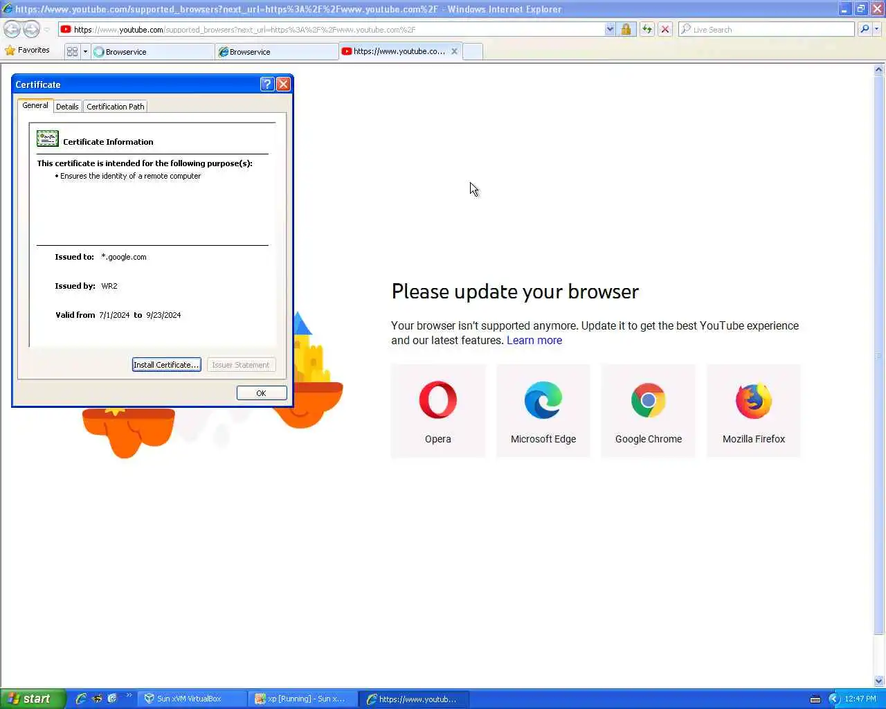Click the Forward navigation arrow

tap(31, 29)
